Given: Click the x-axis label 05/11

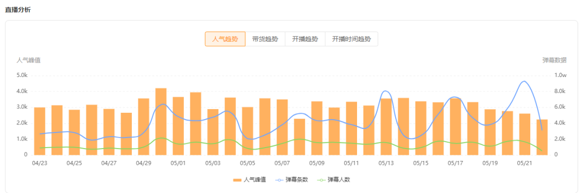Looking at the screenshot, I should coord(352,163).
